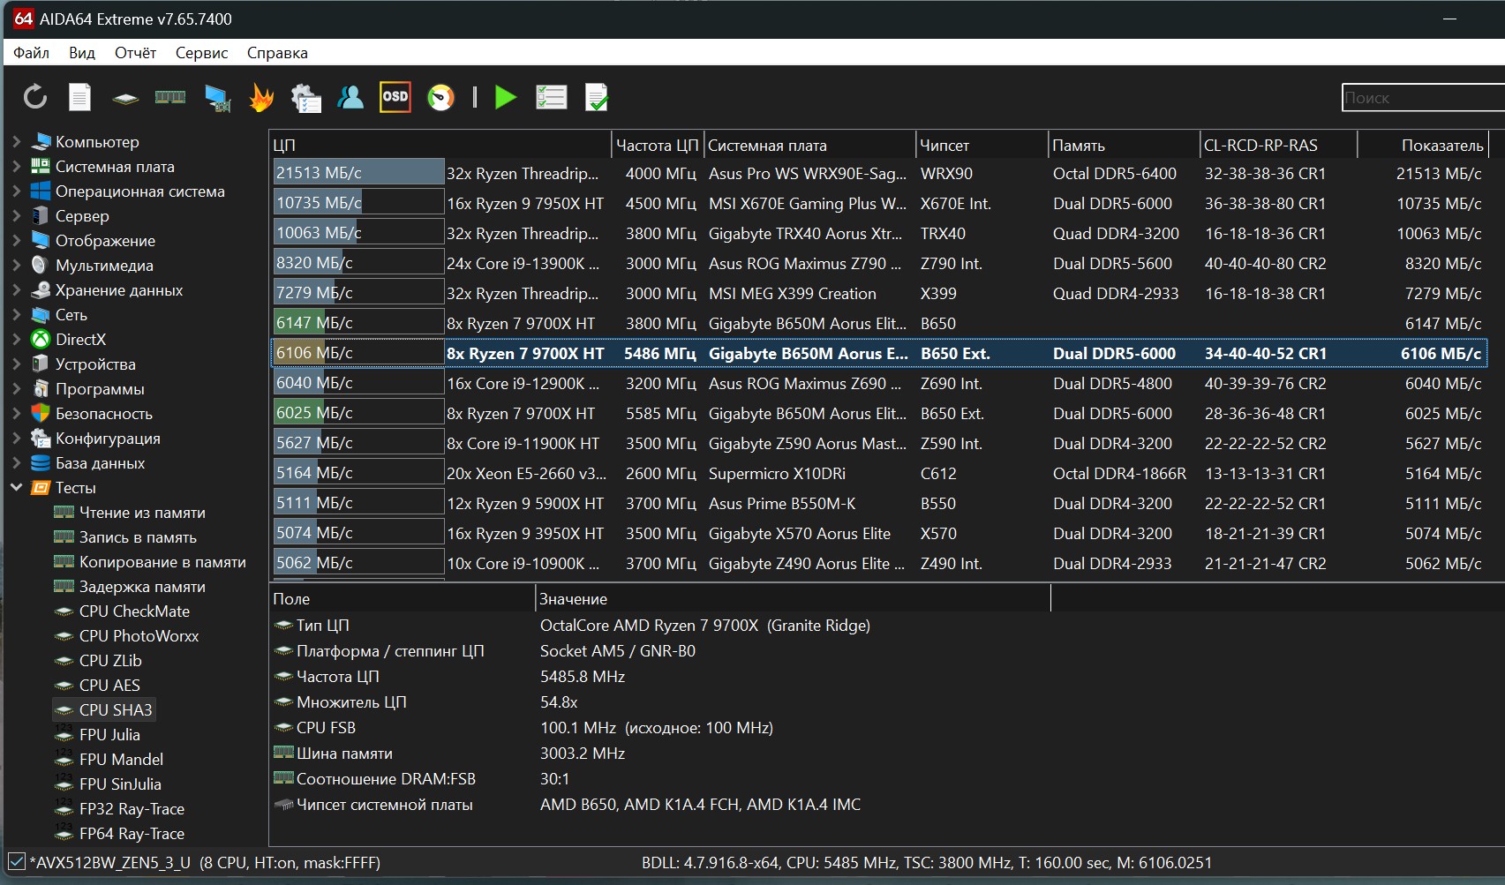Expand the Устройства tree node
Viewport: 1505px width, 885px height.
(x=16, y=364)
